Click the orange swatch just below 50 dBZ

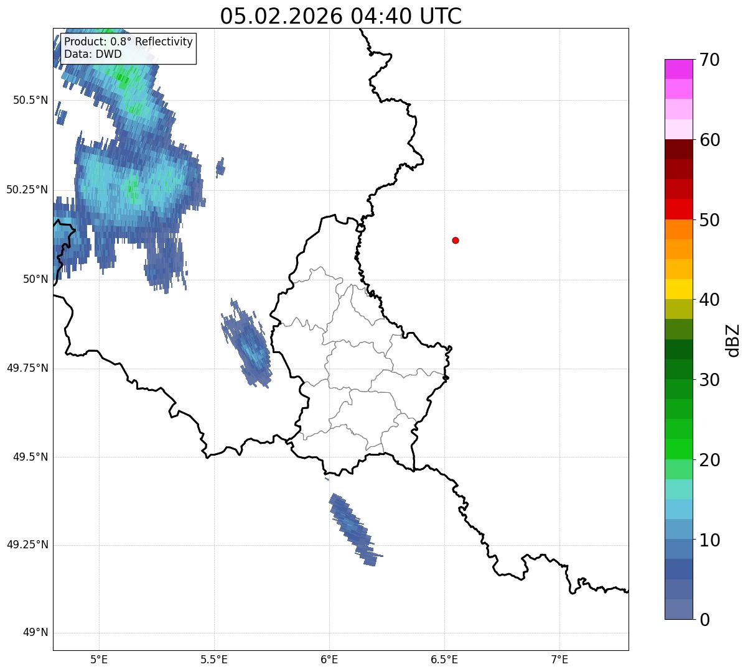pyautogui.click(x=678, y=229)
